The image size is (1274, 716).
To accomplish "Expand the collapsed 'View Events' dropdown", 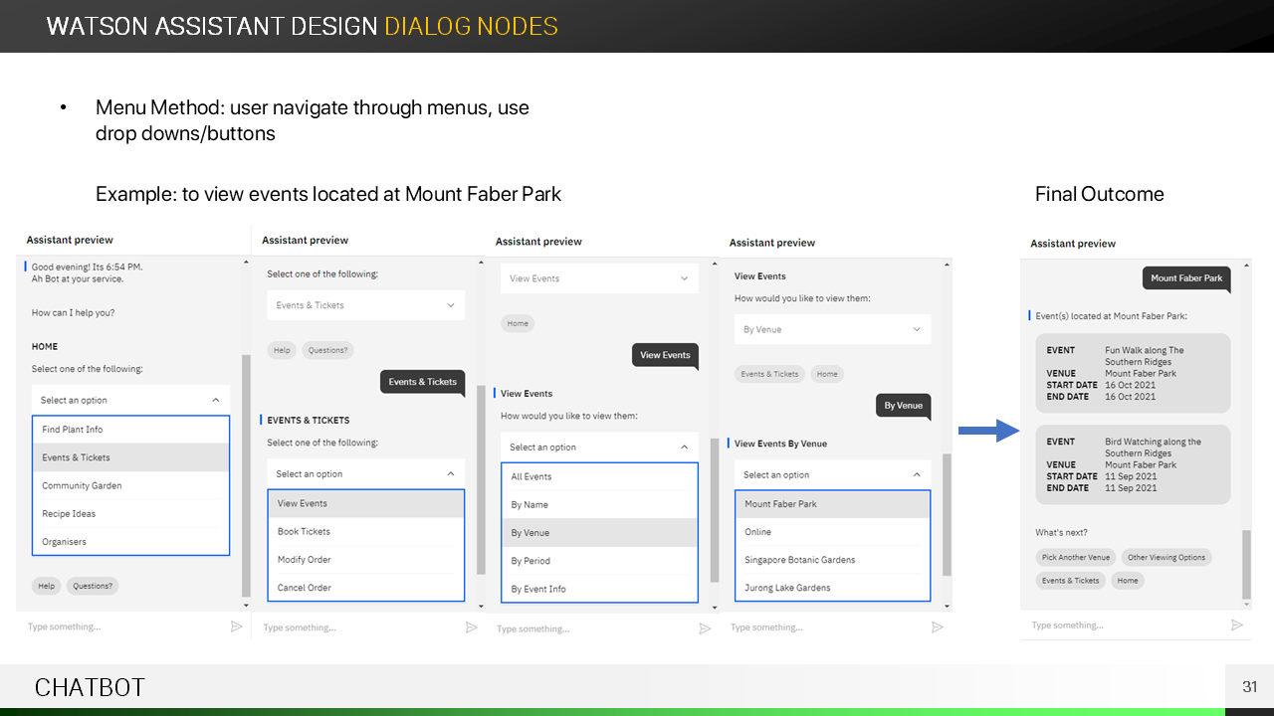I will [684, 278].
